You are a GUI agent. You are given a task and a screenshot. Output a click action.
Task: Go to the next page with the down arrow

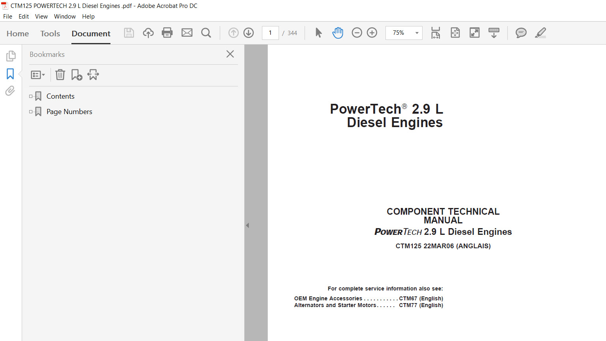click(x=249, y=33)
